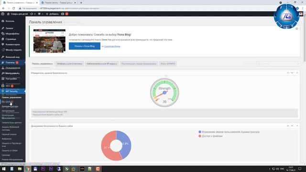The height and width of the screenshot is (172, 306).
Task: Open submenu Защита от брутфорс-атак
Action: point(11,144)
